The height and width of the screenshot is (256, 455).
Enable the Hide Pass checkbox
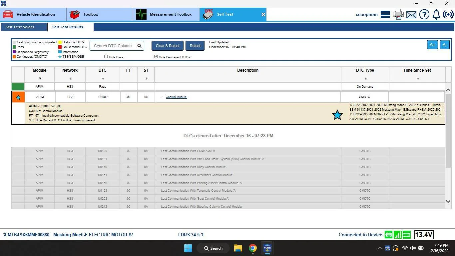tap(106, 57)
